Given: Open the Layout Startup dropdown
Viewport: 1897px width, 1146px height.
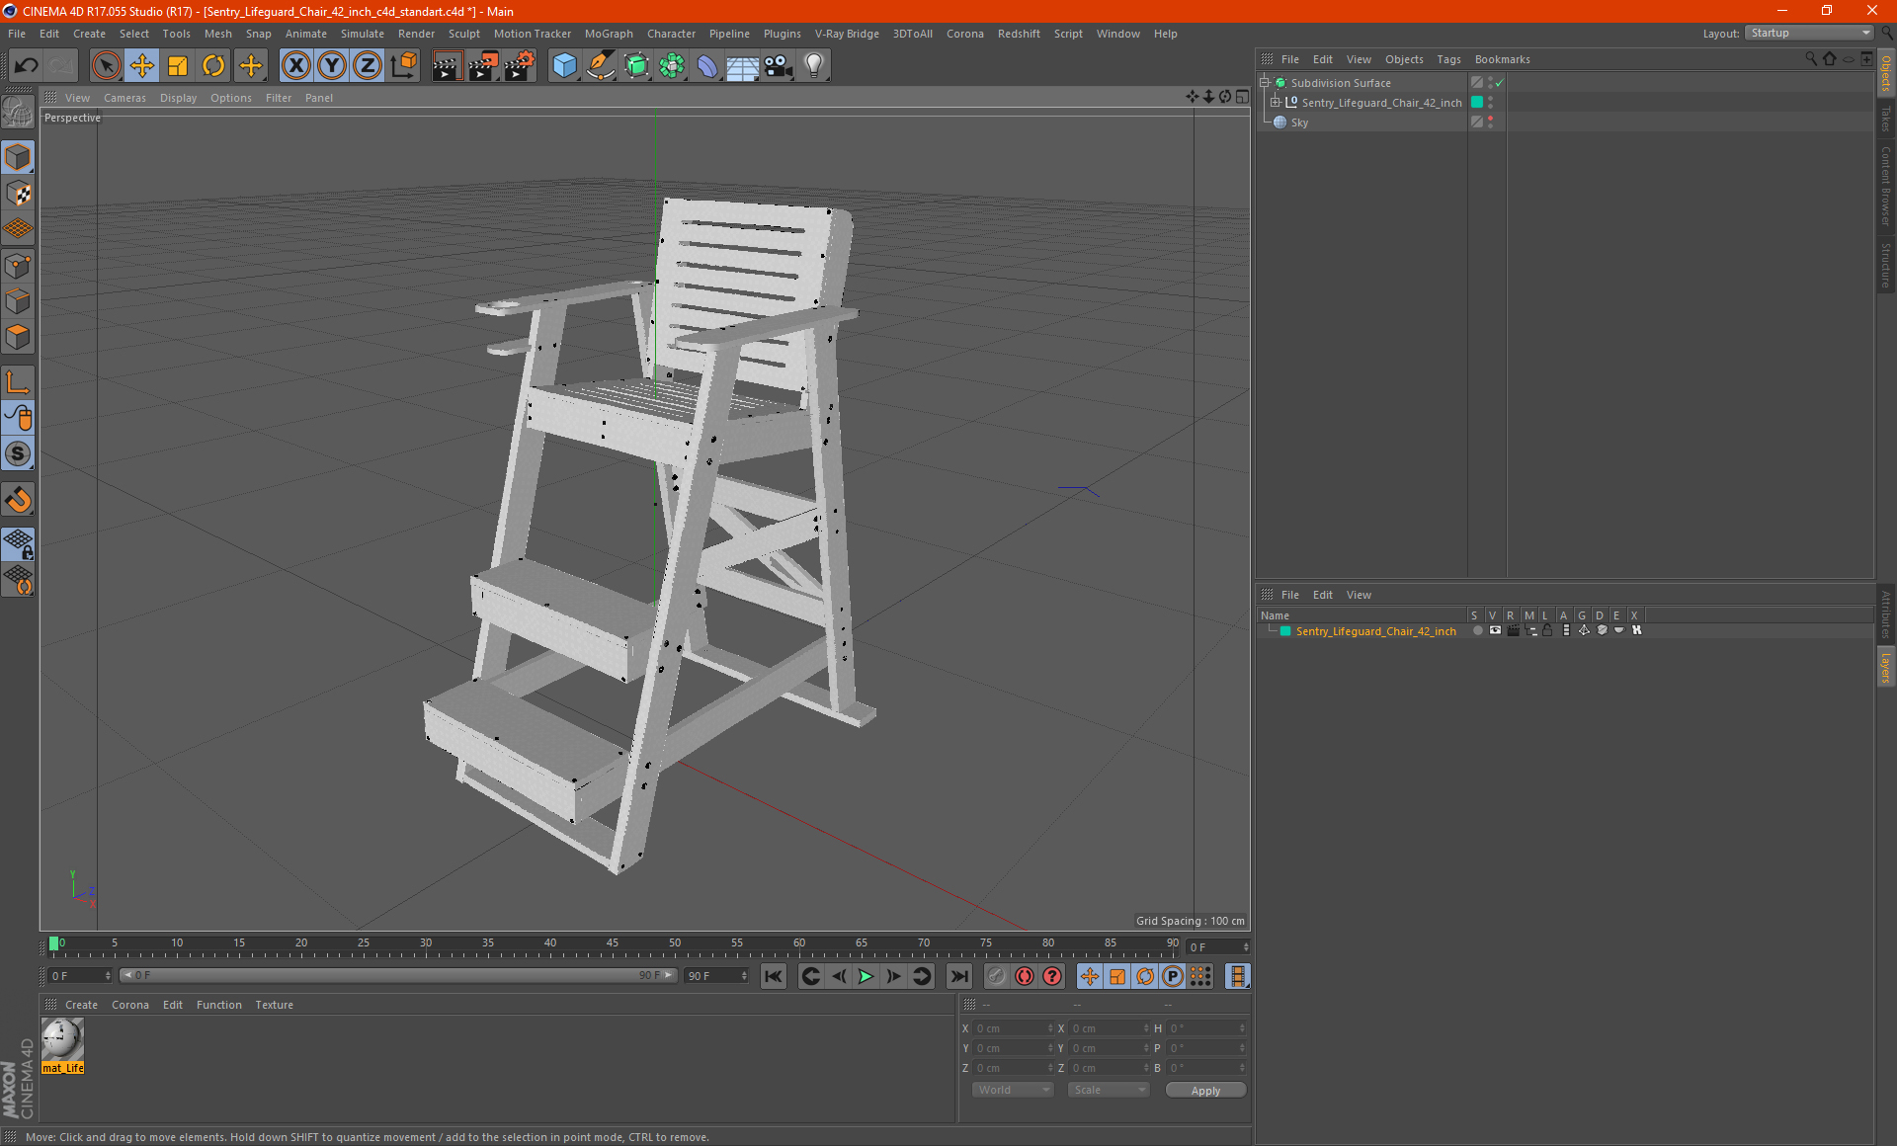Looking at the screenshot, I should (x=1809, y=33).
